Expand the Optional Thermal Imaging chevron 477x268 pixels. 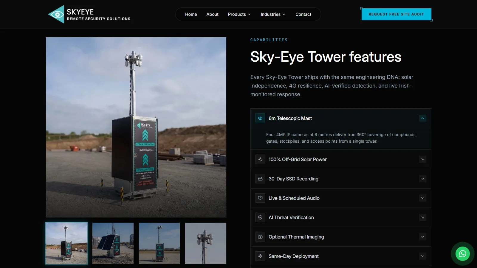[422, 237]
